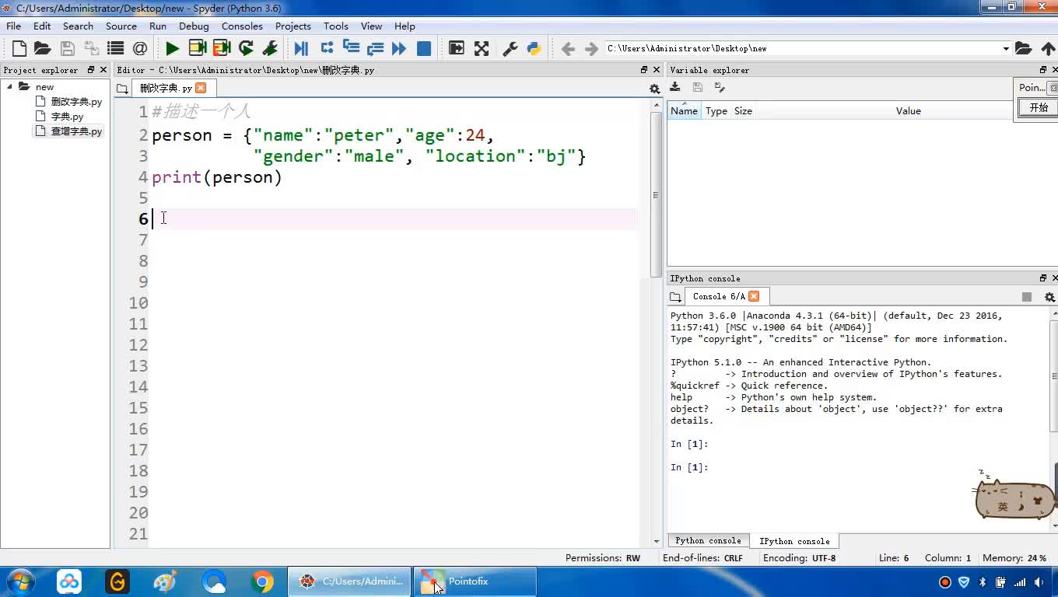Screen dimensions: 1058x597
Task: Switch to the Python console tab
Action: 708,541
